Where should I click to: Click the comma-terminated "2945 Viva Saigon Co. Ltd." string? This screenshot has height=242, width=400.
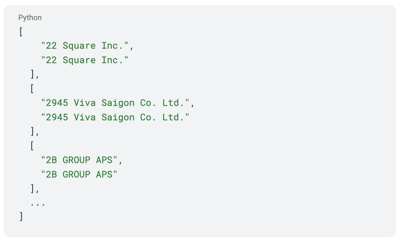[x=117, y=103]
